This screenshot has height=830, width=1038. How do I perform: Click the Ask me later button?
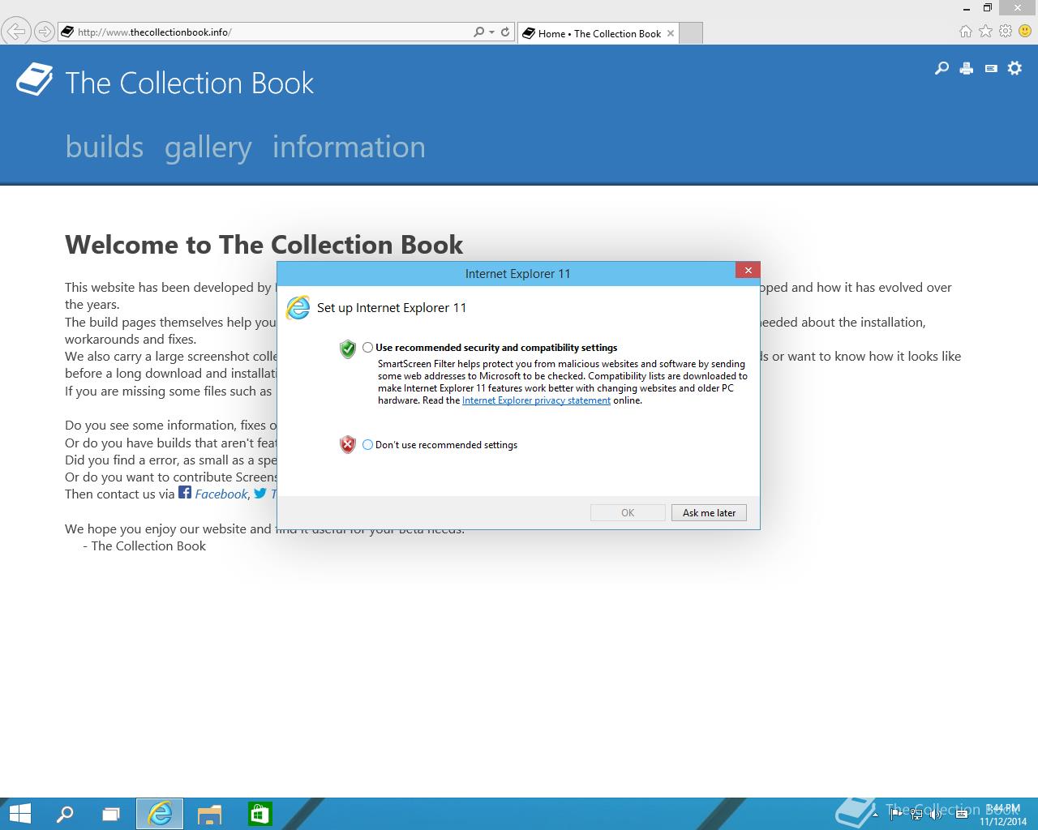[709, 512]
